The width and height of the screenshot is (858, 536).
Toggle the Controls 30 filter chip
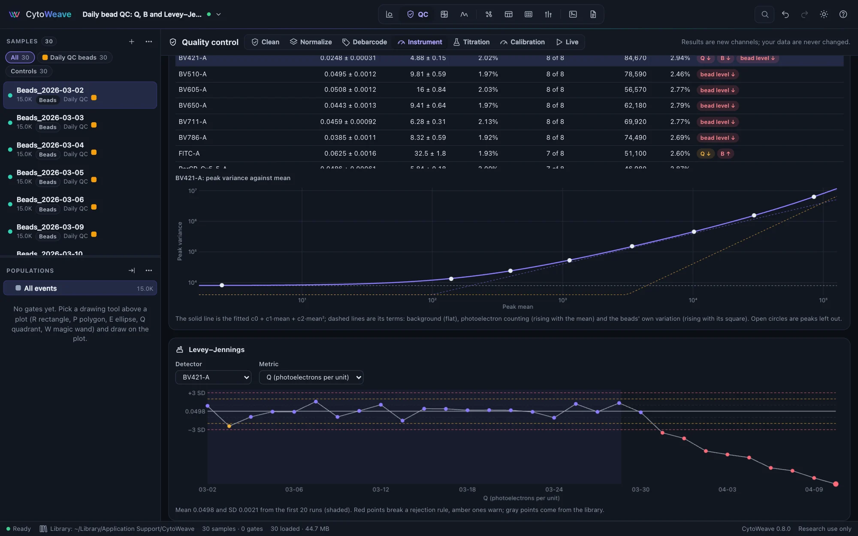pos(29,71)
